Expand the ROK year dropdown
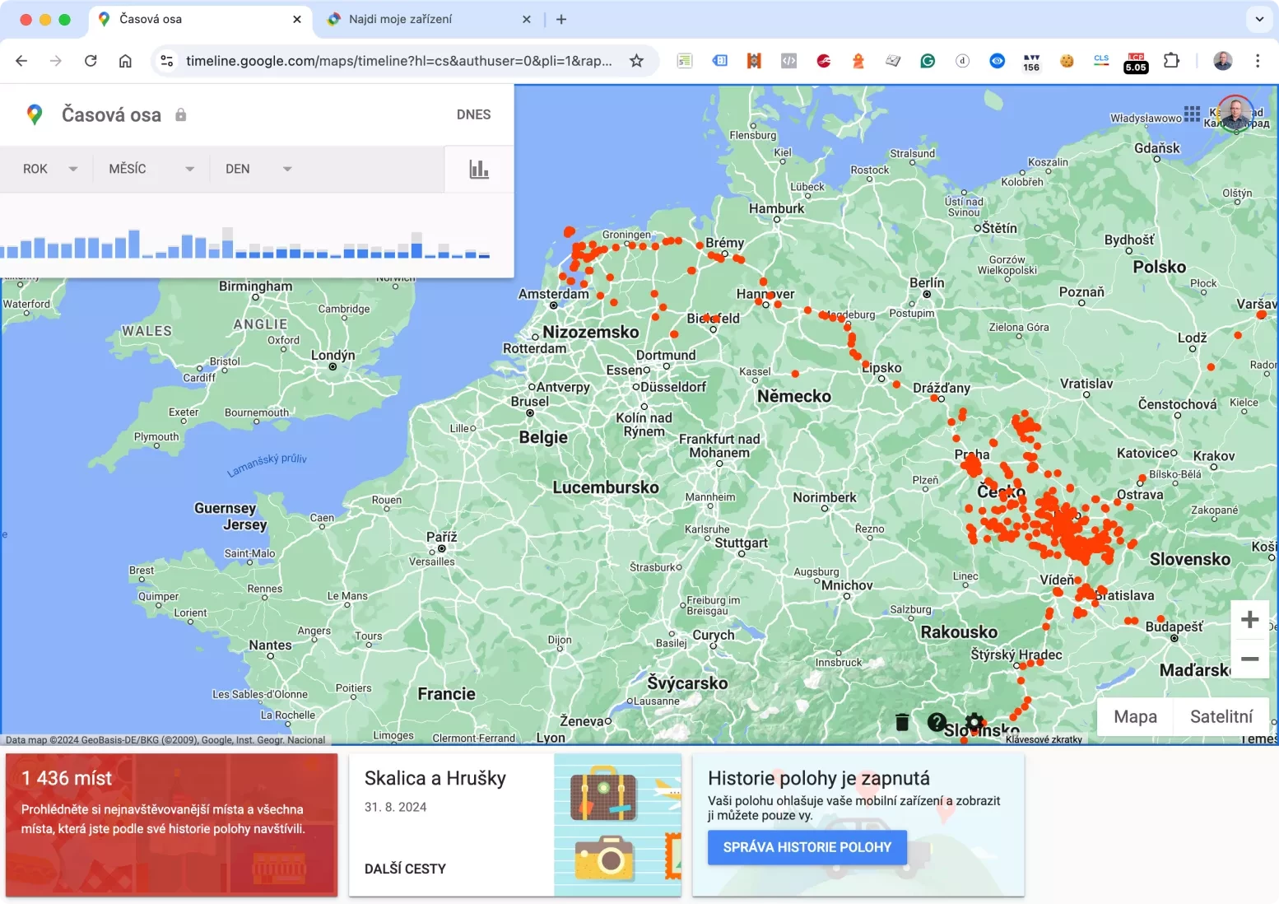1279x904 pixels. tap(50, 169)
